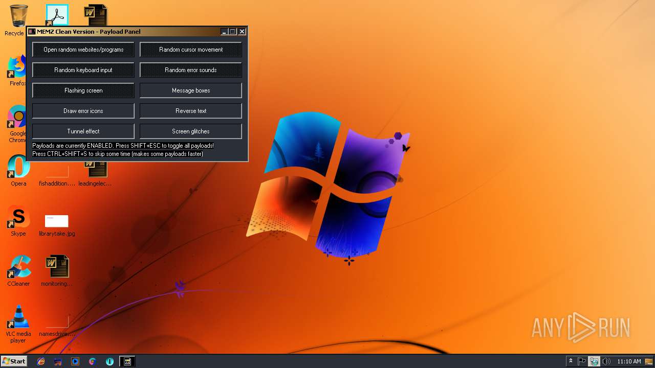
Task: Select the Recycle Bin desktop icon
Action: (18, 20)
